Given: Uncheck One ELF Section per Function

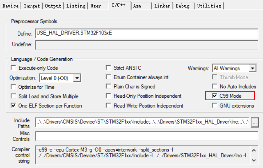Looking at the screenshot, I should (x=14, y=105).
